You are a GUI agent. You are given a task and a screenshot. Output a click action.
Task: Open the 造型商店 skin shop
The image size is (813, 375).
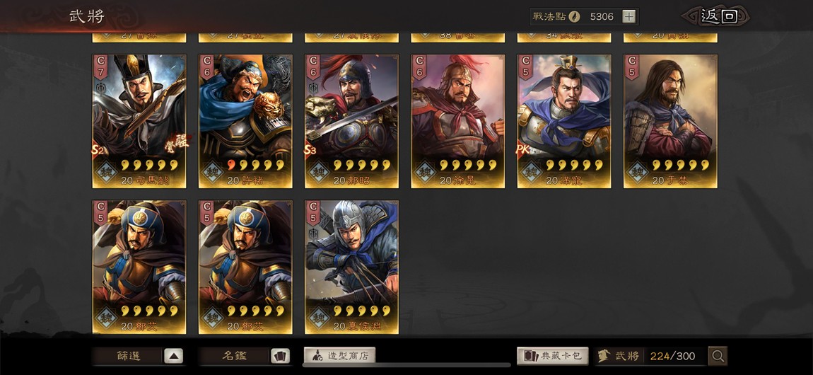tap(339, 356)
